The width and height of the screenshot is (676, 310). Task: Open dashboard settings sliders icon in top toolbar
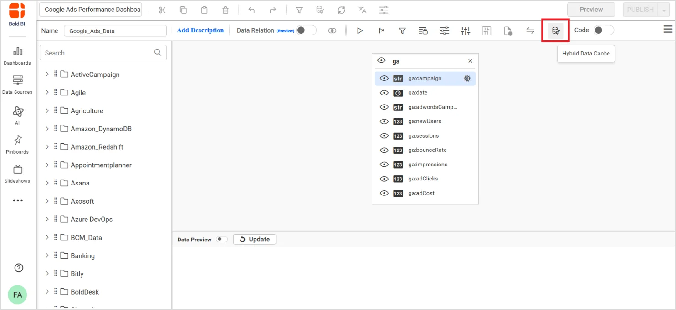pyautogui.click(x=384, y=10)
